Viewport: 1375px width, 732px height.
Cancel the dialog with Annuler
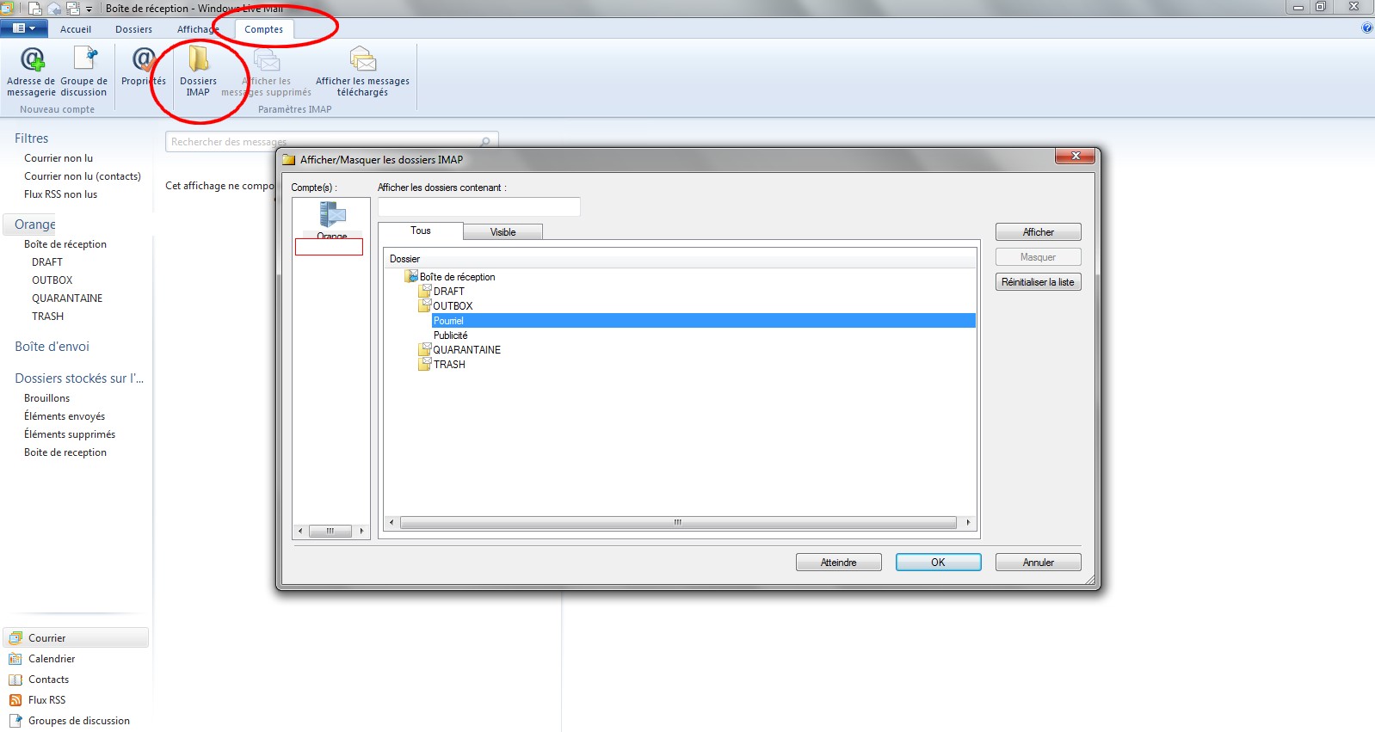tap(1039, 563)
